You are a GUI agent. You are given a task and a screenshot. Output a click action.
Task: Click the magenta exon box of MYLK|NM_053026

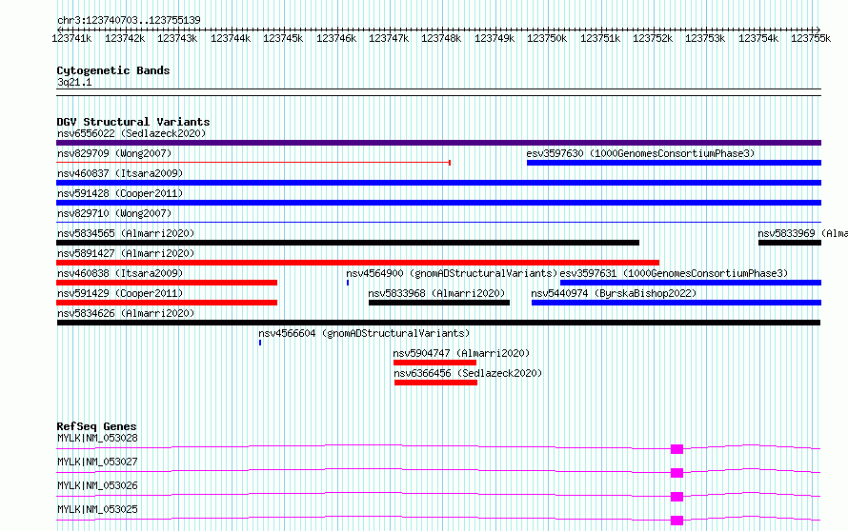[676, 497]
